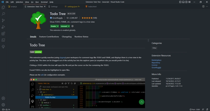Open the Todo Tree view in activity bar
210x111 pixels.
pyautogui.click(x=3, y=46)
